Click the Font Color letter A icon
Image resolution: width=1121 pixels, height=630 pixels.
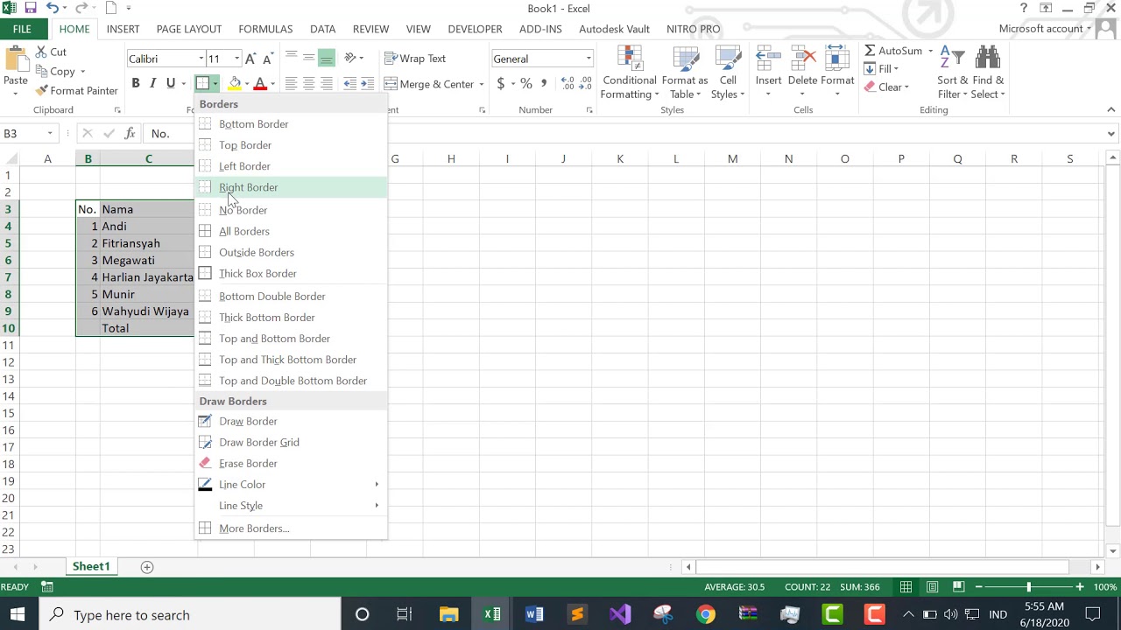tap(259, 84)
